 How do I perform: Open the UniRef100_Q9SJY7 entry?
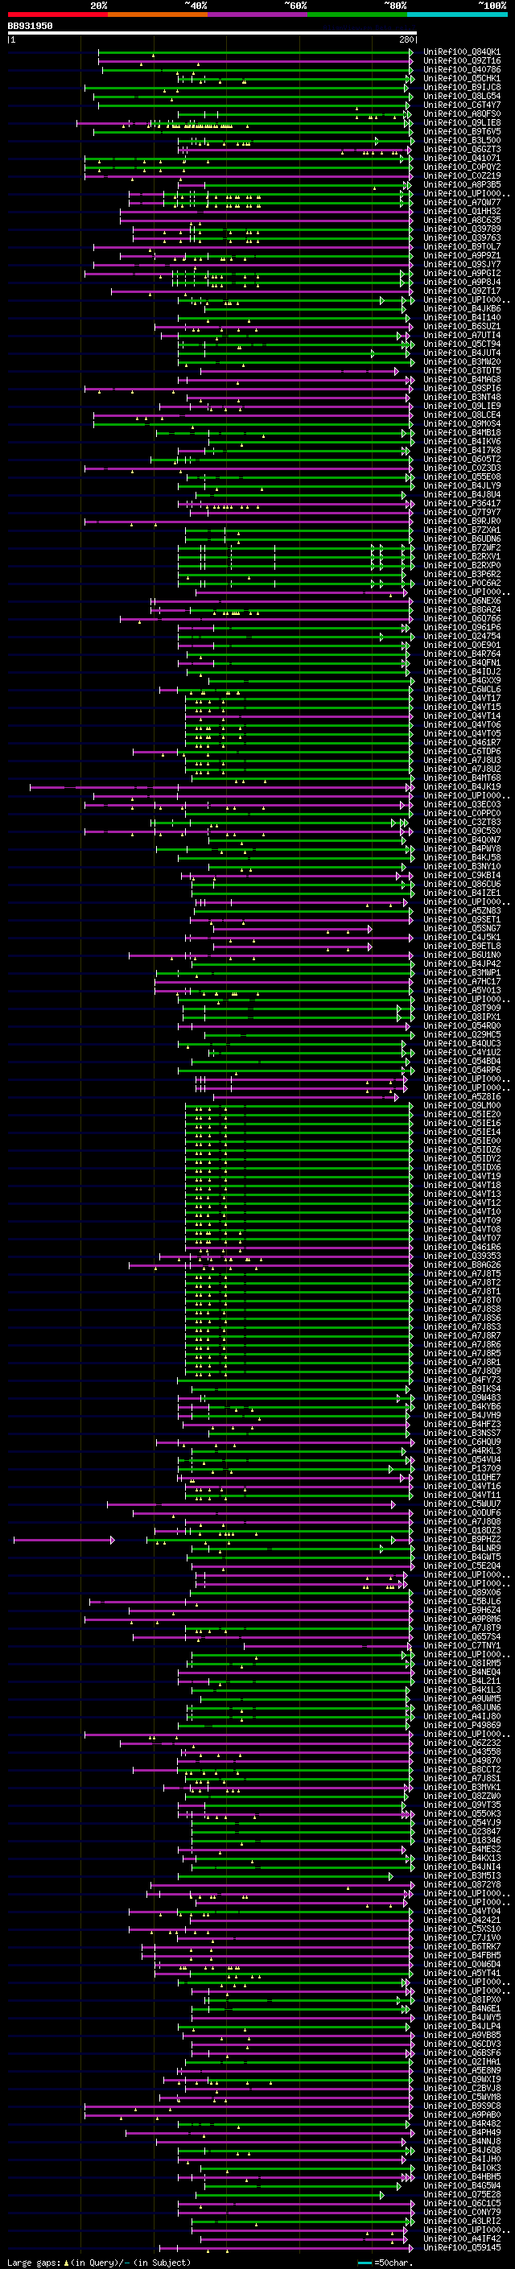[x=462, y=264]
